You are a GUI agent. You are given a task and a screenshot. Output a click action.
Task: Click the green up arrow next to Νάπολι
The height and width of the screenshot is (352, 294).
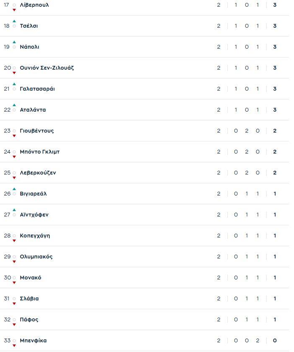(14, 42)
